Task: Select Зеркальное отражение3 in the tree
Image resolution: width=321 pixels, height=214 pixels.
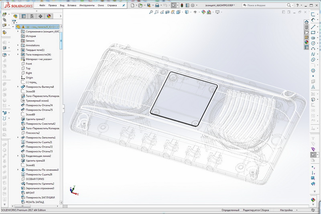Action: tap(37, 188)
